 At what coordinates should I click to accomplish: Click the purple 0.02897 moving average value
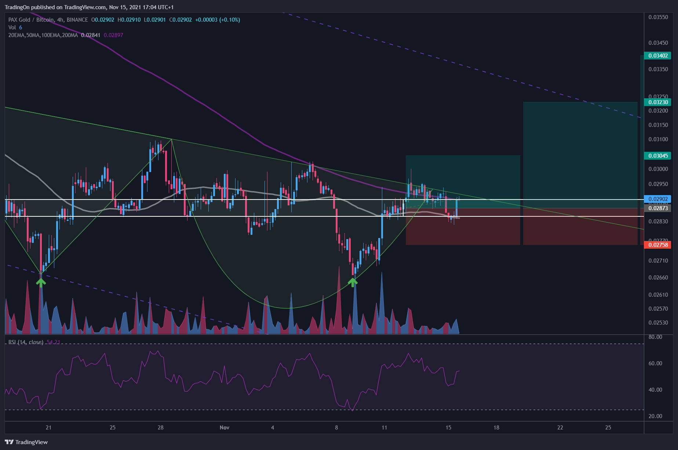113,35
